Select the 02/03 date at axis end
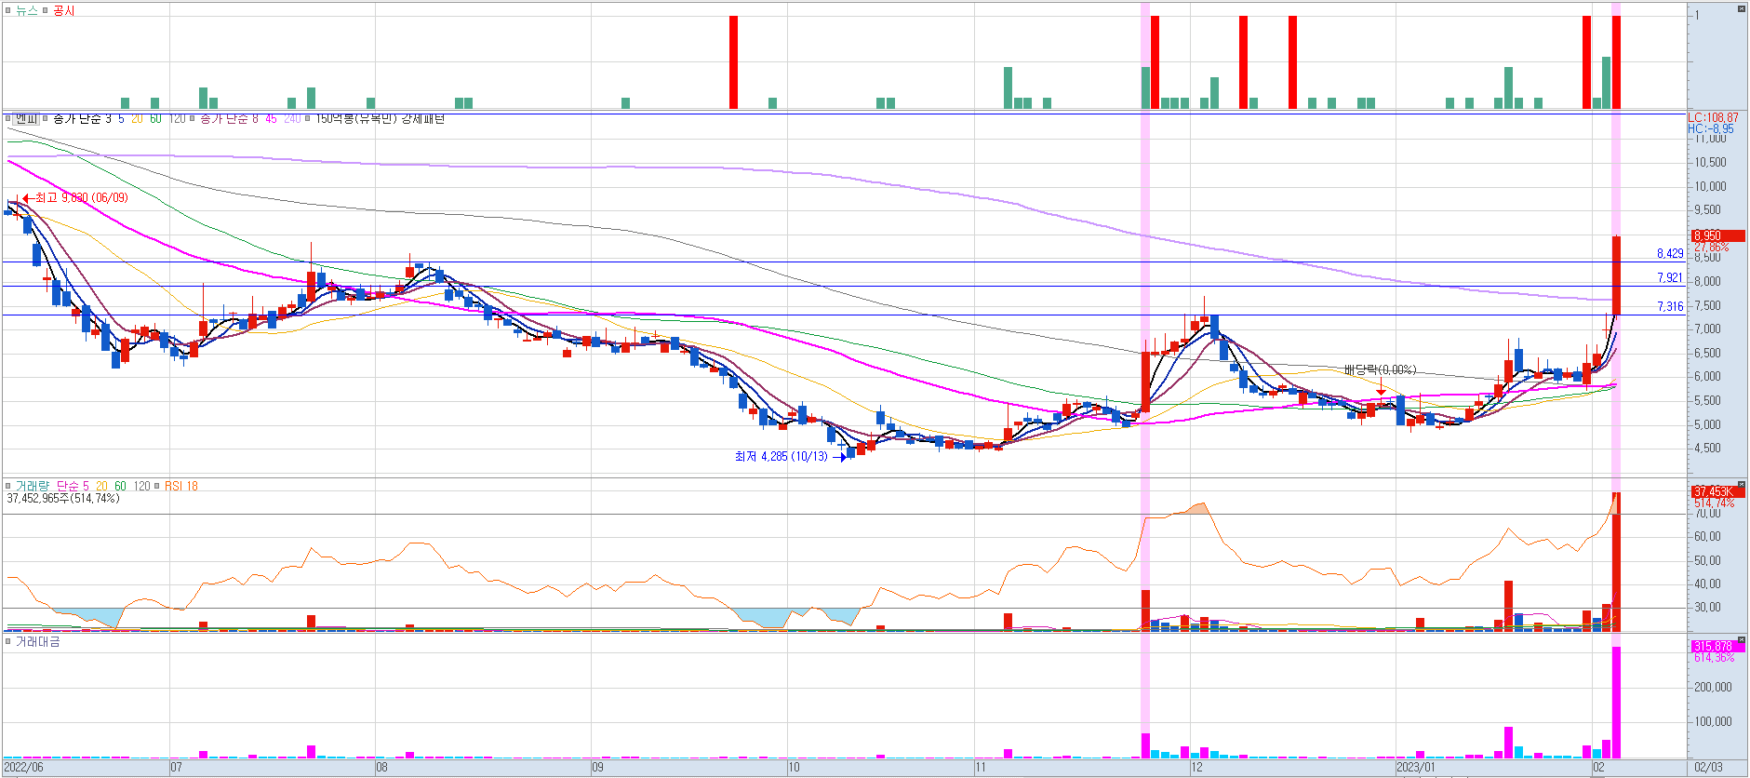Screen dimensions: 1750x778 [1708, 767]
